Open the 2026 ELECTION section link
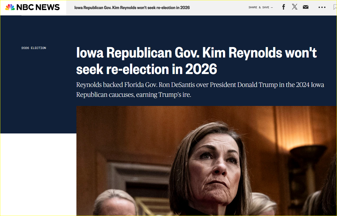 coord(34,48)
